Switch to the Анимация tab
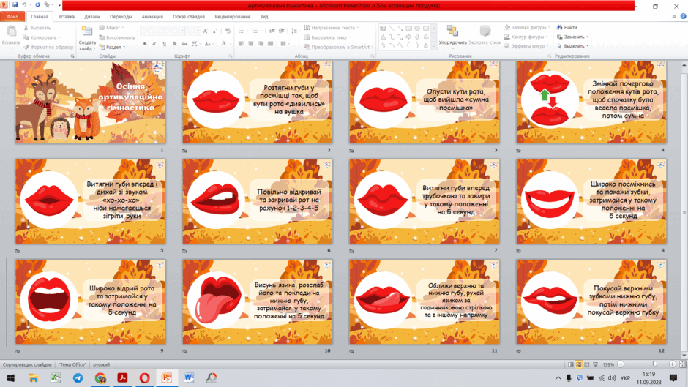 pos(152,17)
